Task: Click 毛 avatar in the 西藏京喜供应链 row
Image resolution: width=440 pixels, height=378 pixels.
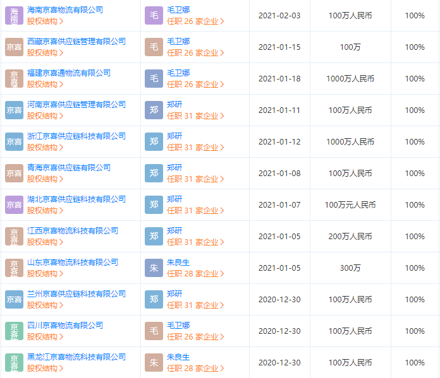Action: (154, 47)
